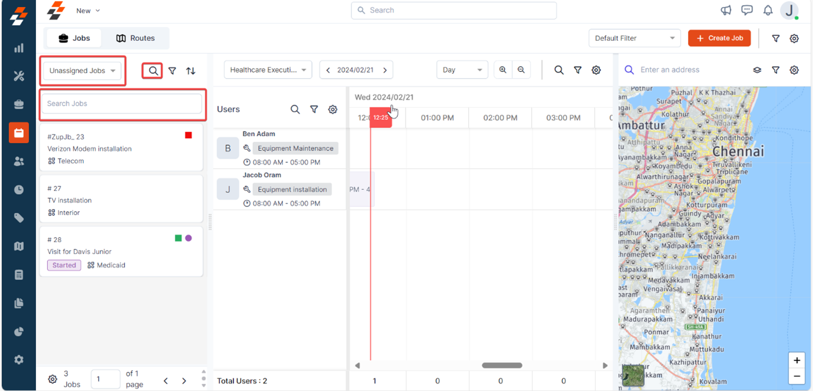Open the gear settings in map panel
This screenshot has width=813, height=391.
pyautogui.click(x=794, y=70)
